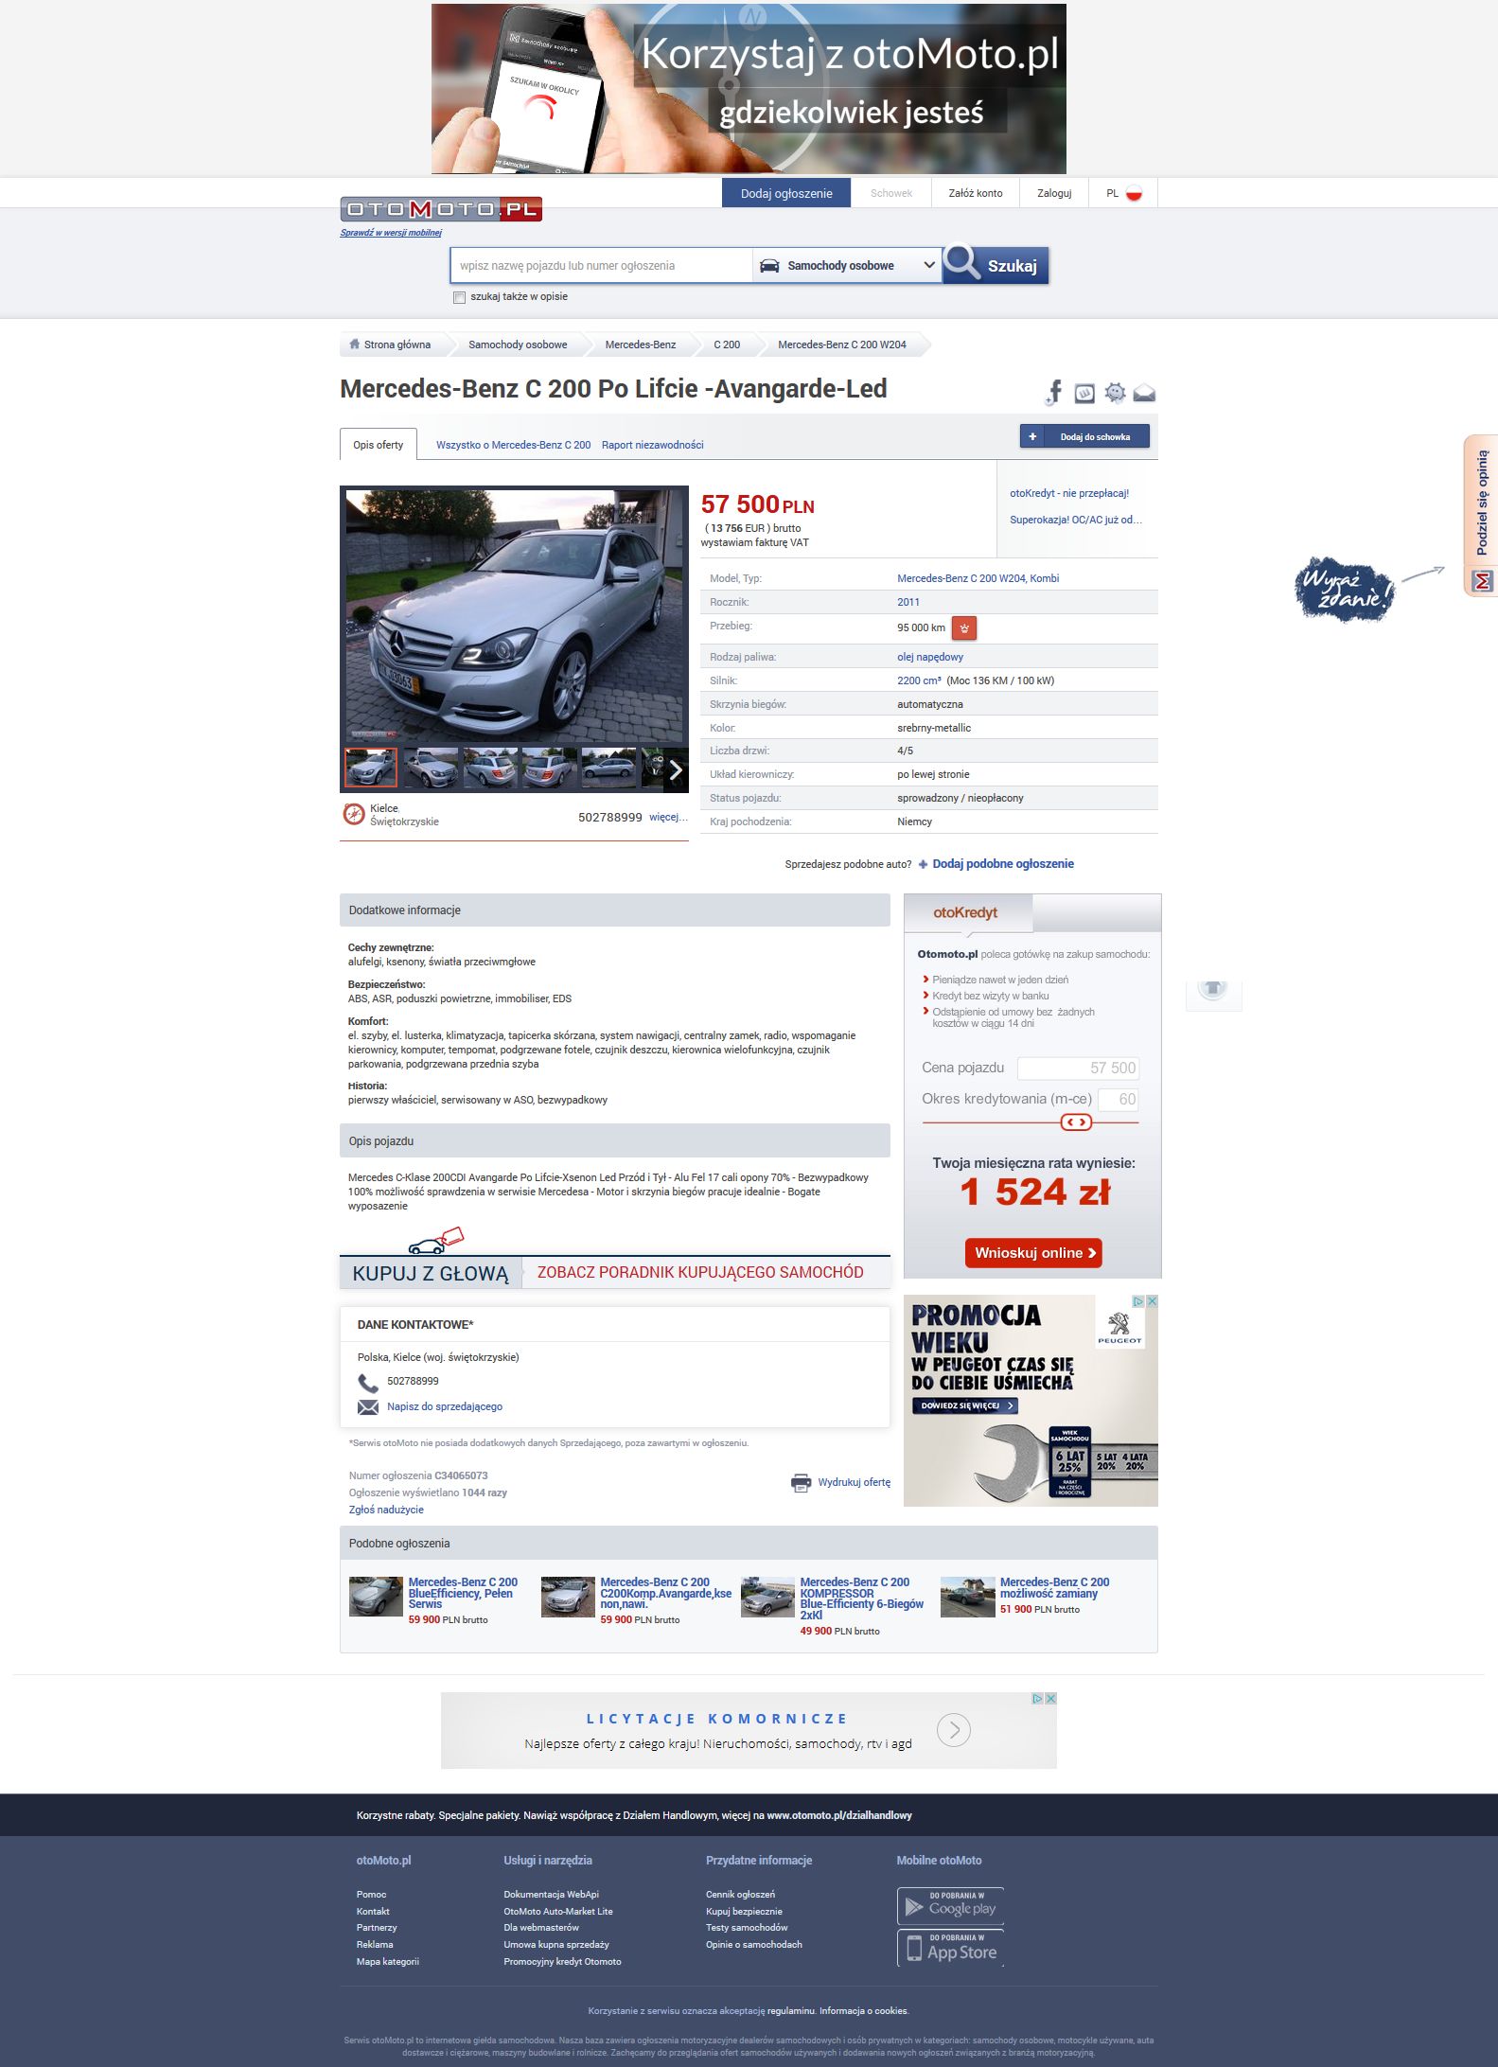The width and height of the screenshot is (1498, 2067).
Task: Click the home icon in breadcrumb
Action: [x=355, y=344]
